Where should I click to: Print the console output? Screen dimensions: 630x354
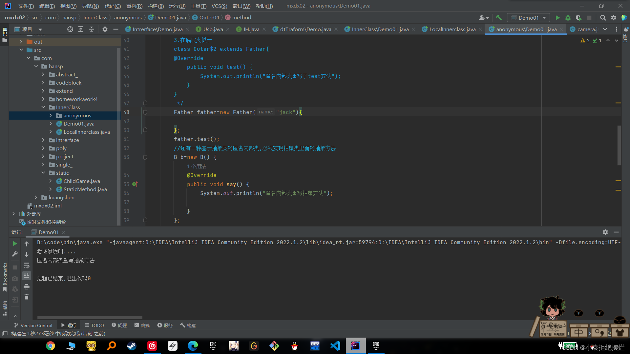pos(27,287)
